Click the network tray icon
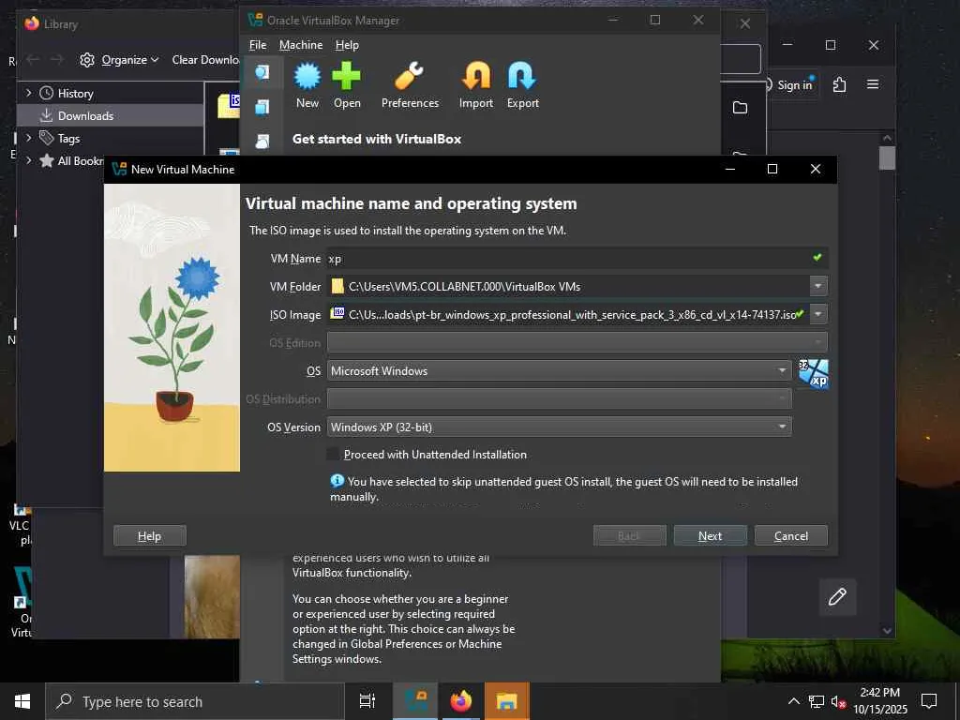 click(x=817, y=701)
